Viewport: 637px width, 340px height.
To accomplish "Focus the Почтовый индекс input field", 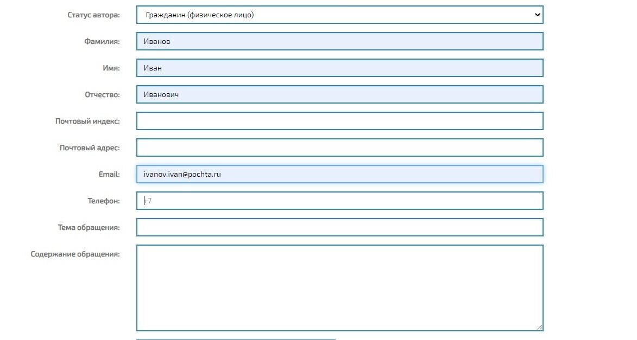I will (339, 121).
